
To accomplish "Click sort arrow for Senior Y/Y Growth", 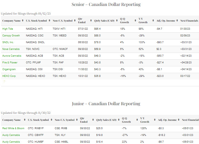I will (153, 21).
